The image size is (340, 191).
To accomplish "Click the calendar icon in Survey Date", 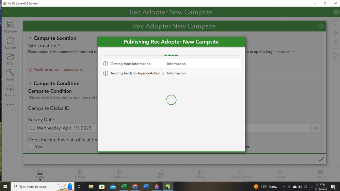I will click(x=33, y=128).
